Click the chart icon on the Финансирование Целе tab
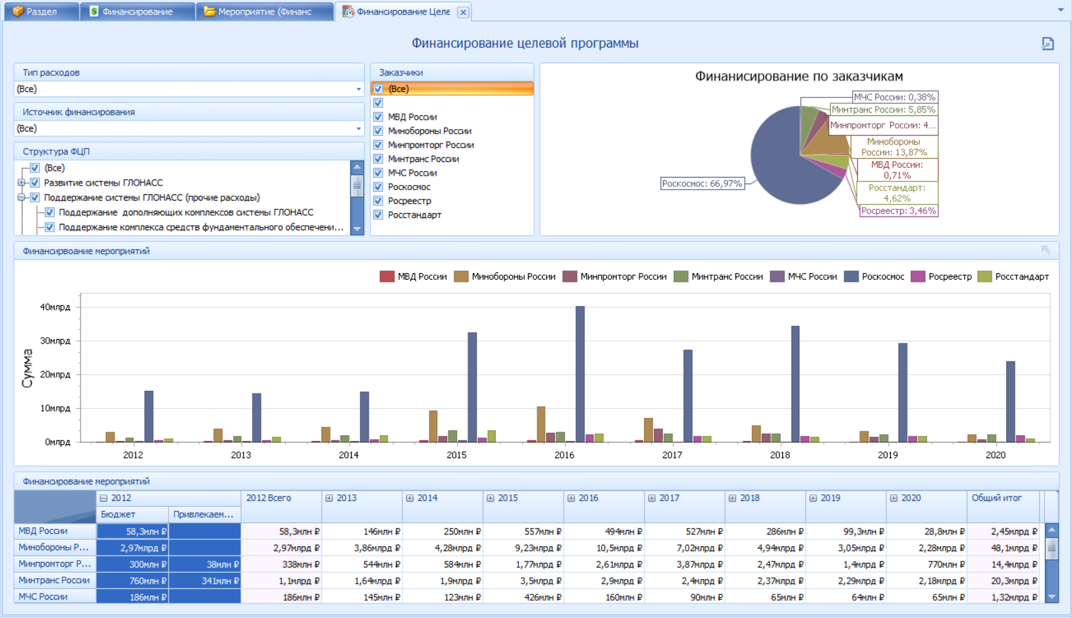Image resolution: width=1072 pixels, height=618 pixels. 348,11
